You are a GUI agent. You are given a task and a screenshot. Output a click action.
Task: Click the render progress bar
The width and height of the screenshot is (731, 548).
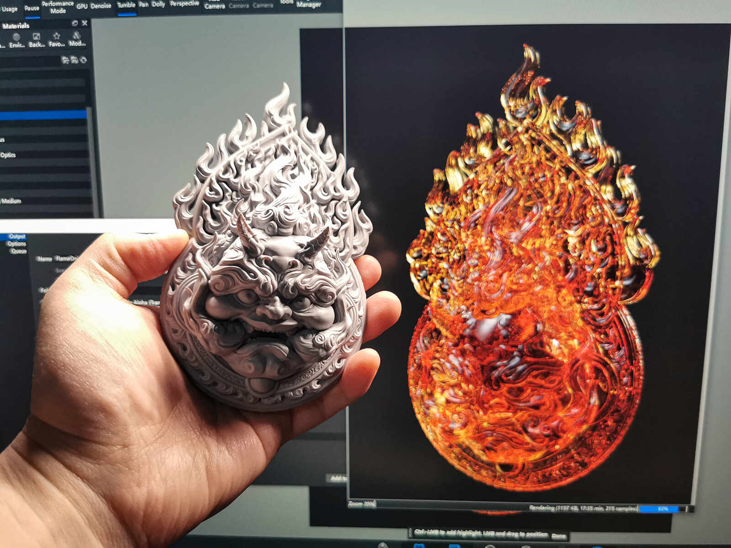click(662, 509)
